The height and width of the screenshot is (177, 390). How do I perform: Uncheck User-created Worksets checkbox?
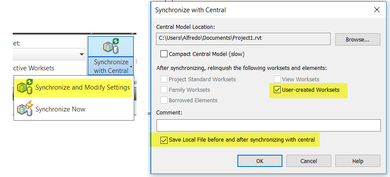pos(277,90)
